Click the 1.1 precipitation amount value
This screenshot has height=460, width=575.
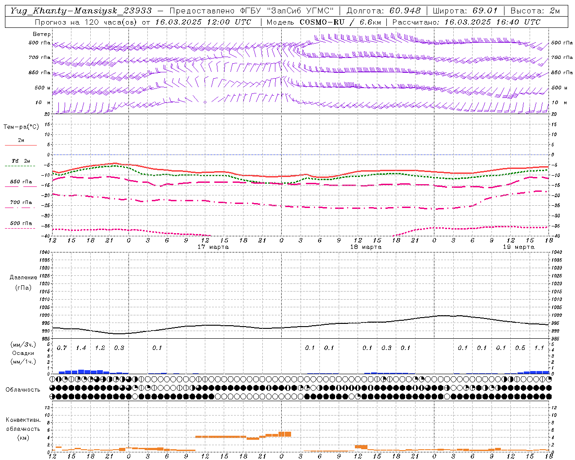click(x=539, y=348)
